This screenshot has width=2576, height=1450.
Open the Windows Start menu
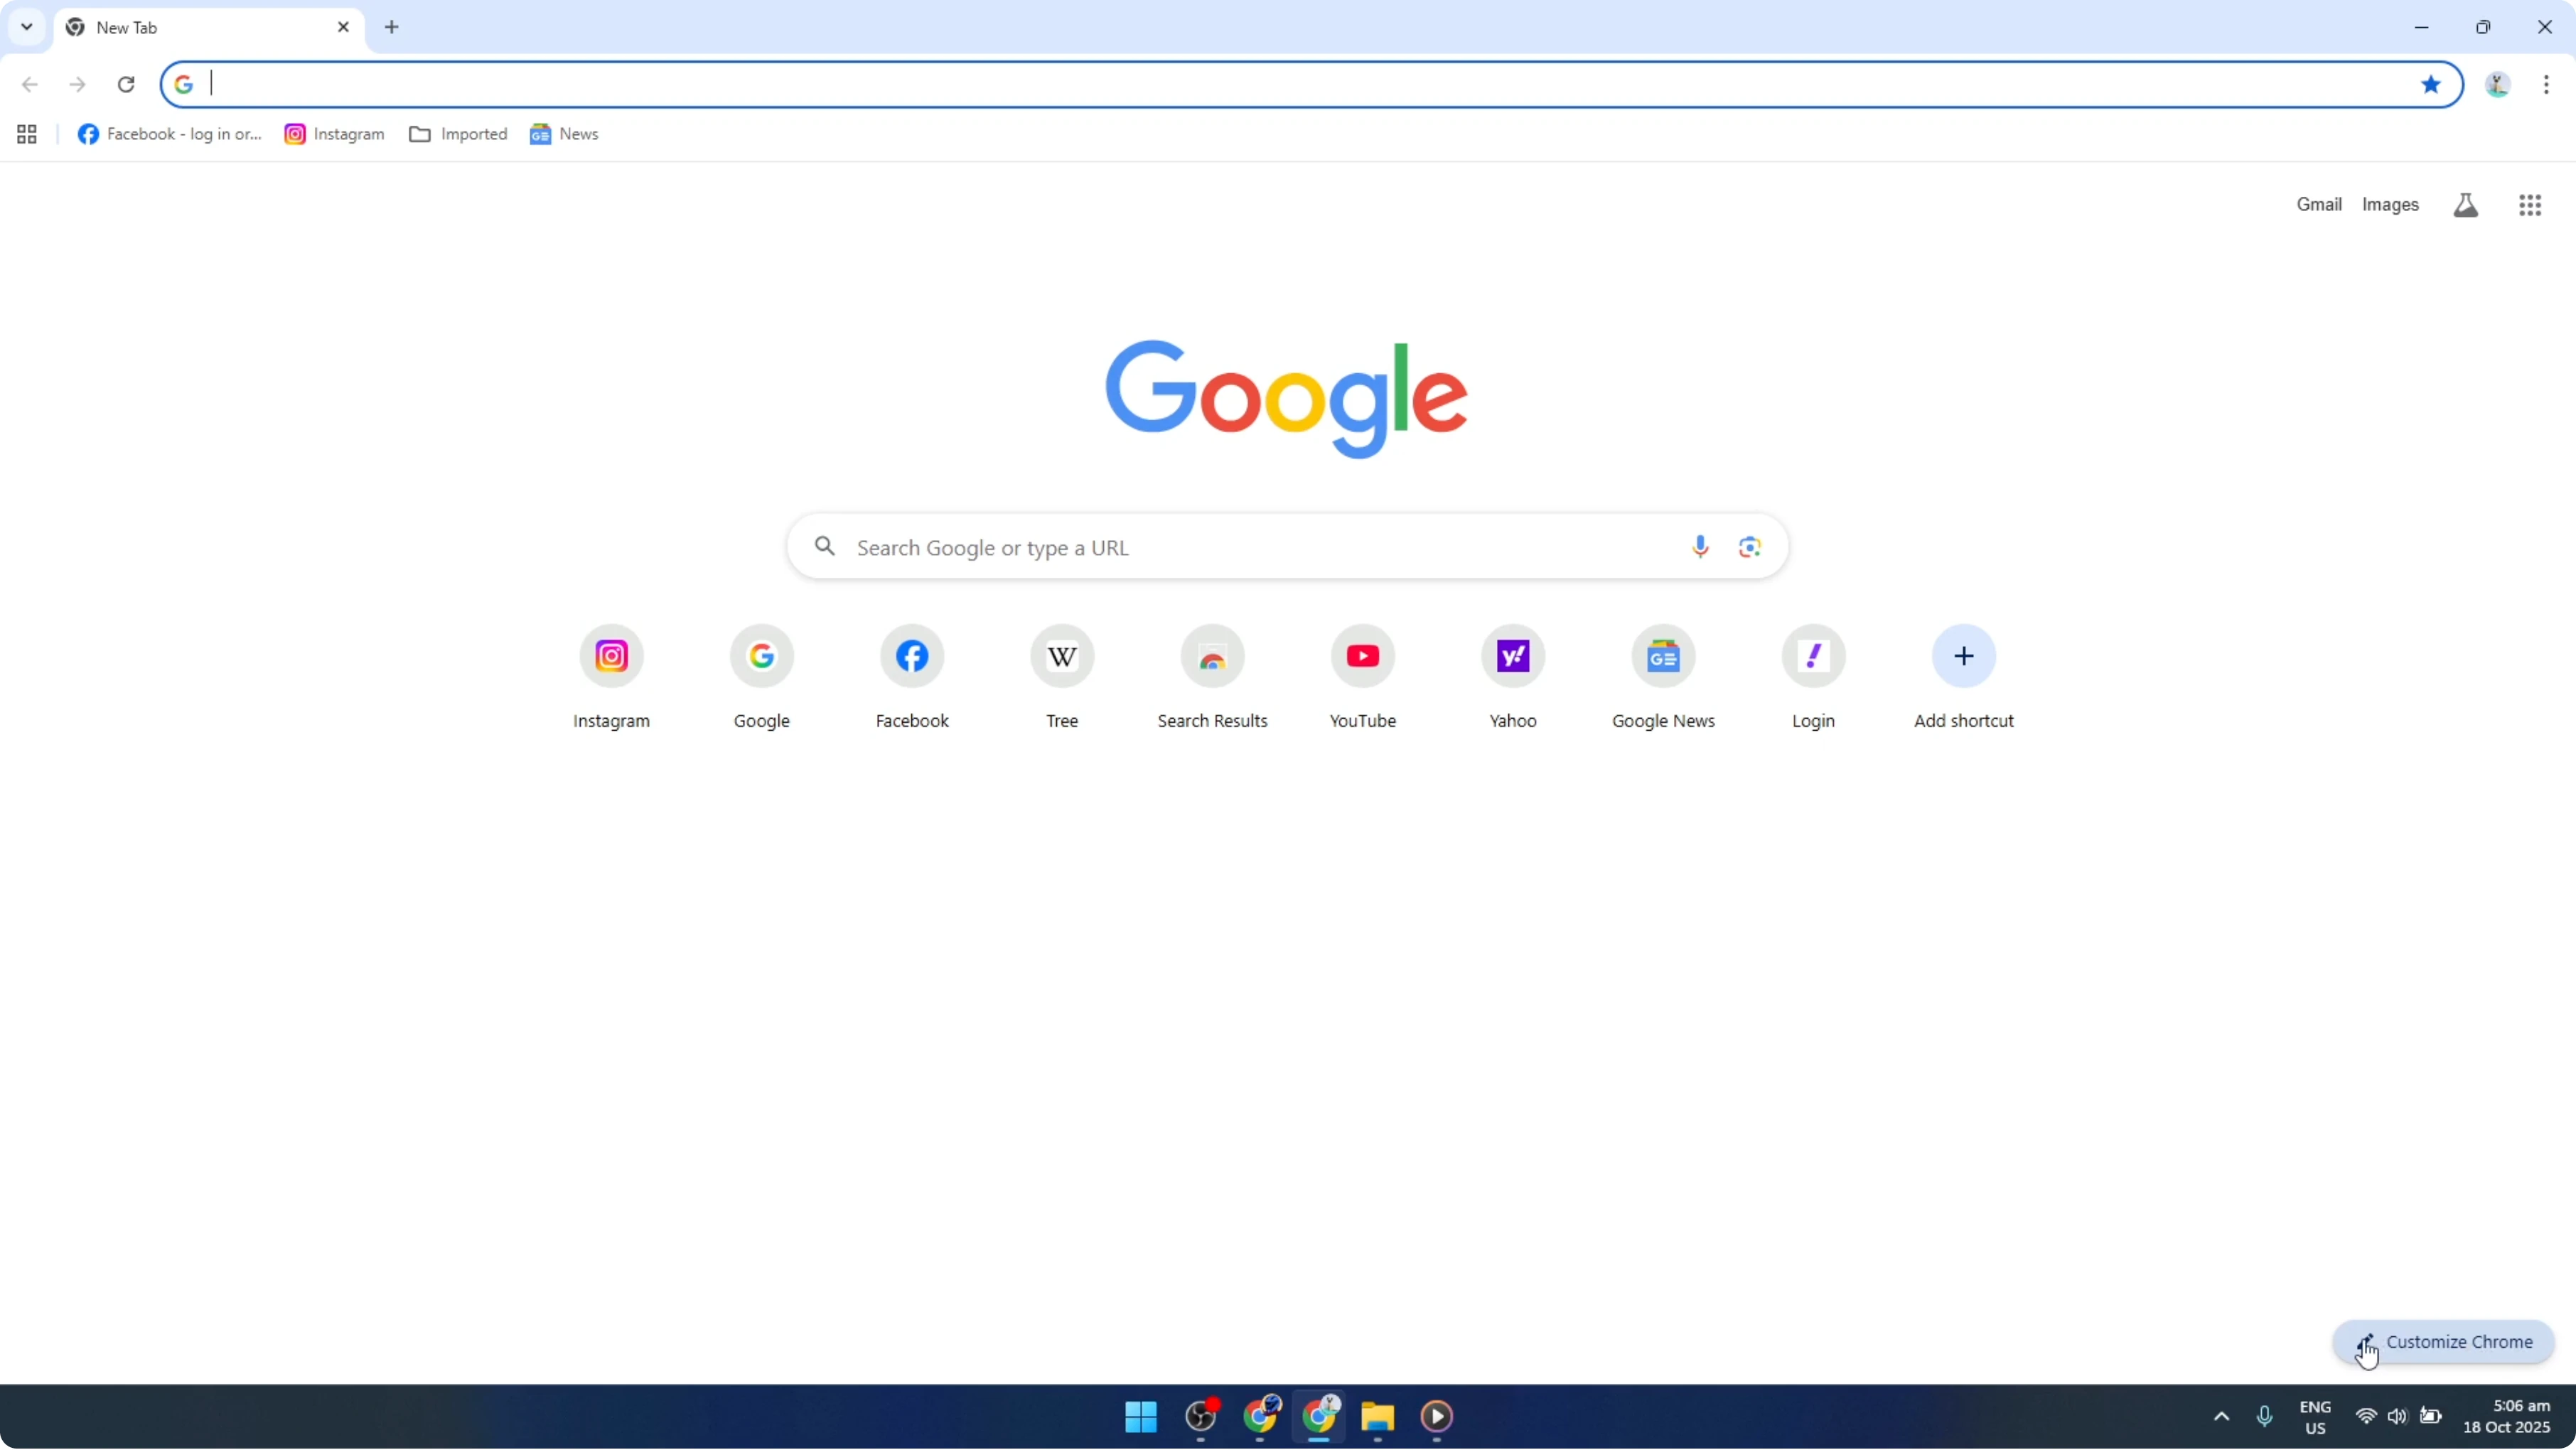point(1141,1417)
